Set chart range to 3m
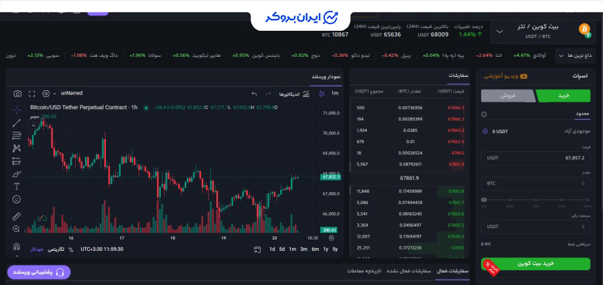603x285 pixels. tap(304, 250)
